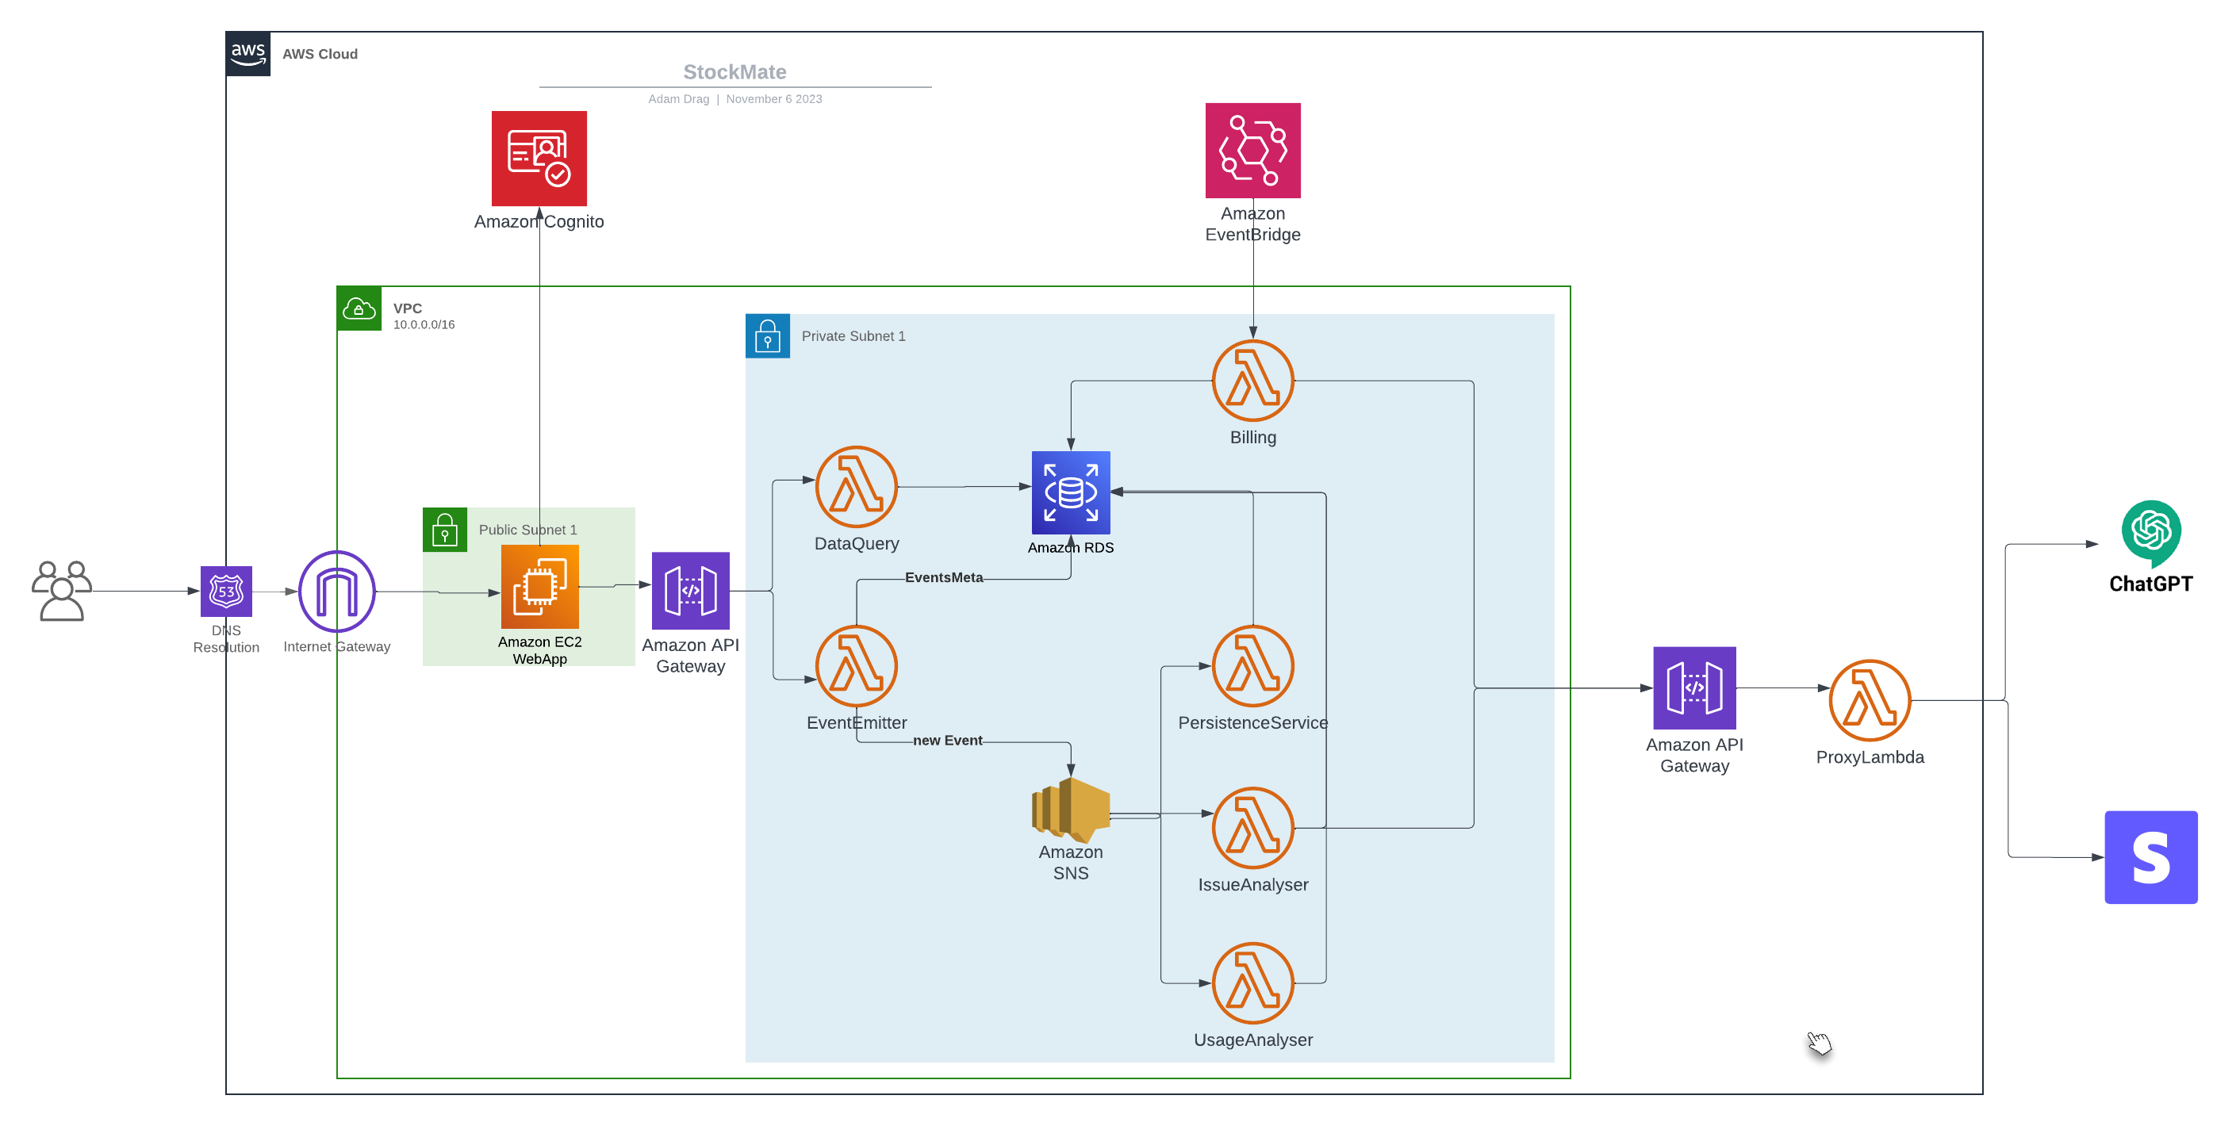Click the 'Amazon Cognito' caption

point(539,221)
